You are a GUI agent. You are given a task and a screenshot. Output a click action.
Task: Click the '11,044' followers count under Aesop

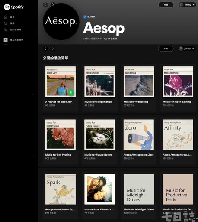click(x=107, y=39)
